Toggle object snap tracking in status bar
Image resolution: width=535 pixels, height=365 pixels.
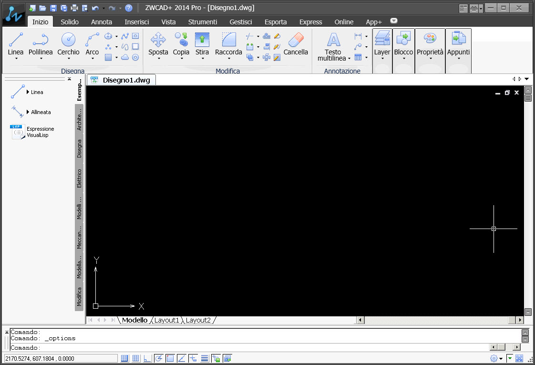[182, 358]
